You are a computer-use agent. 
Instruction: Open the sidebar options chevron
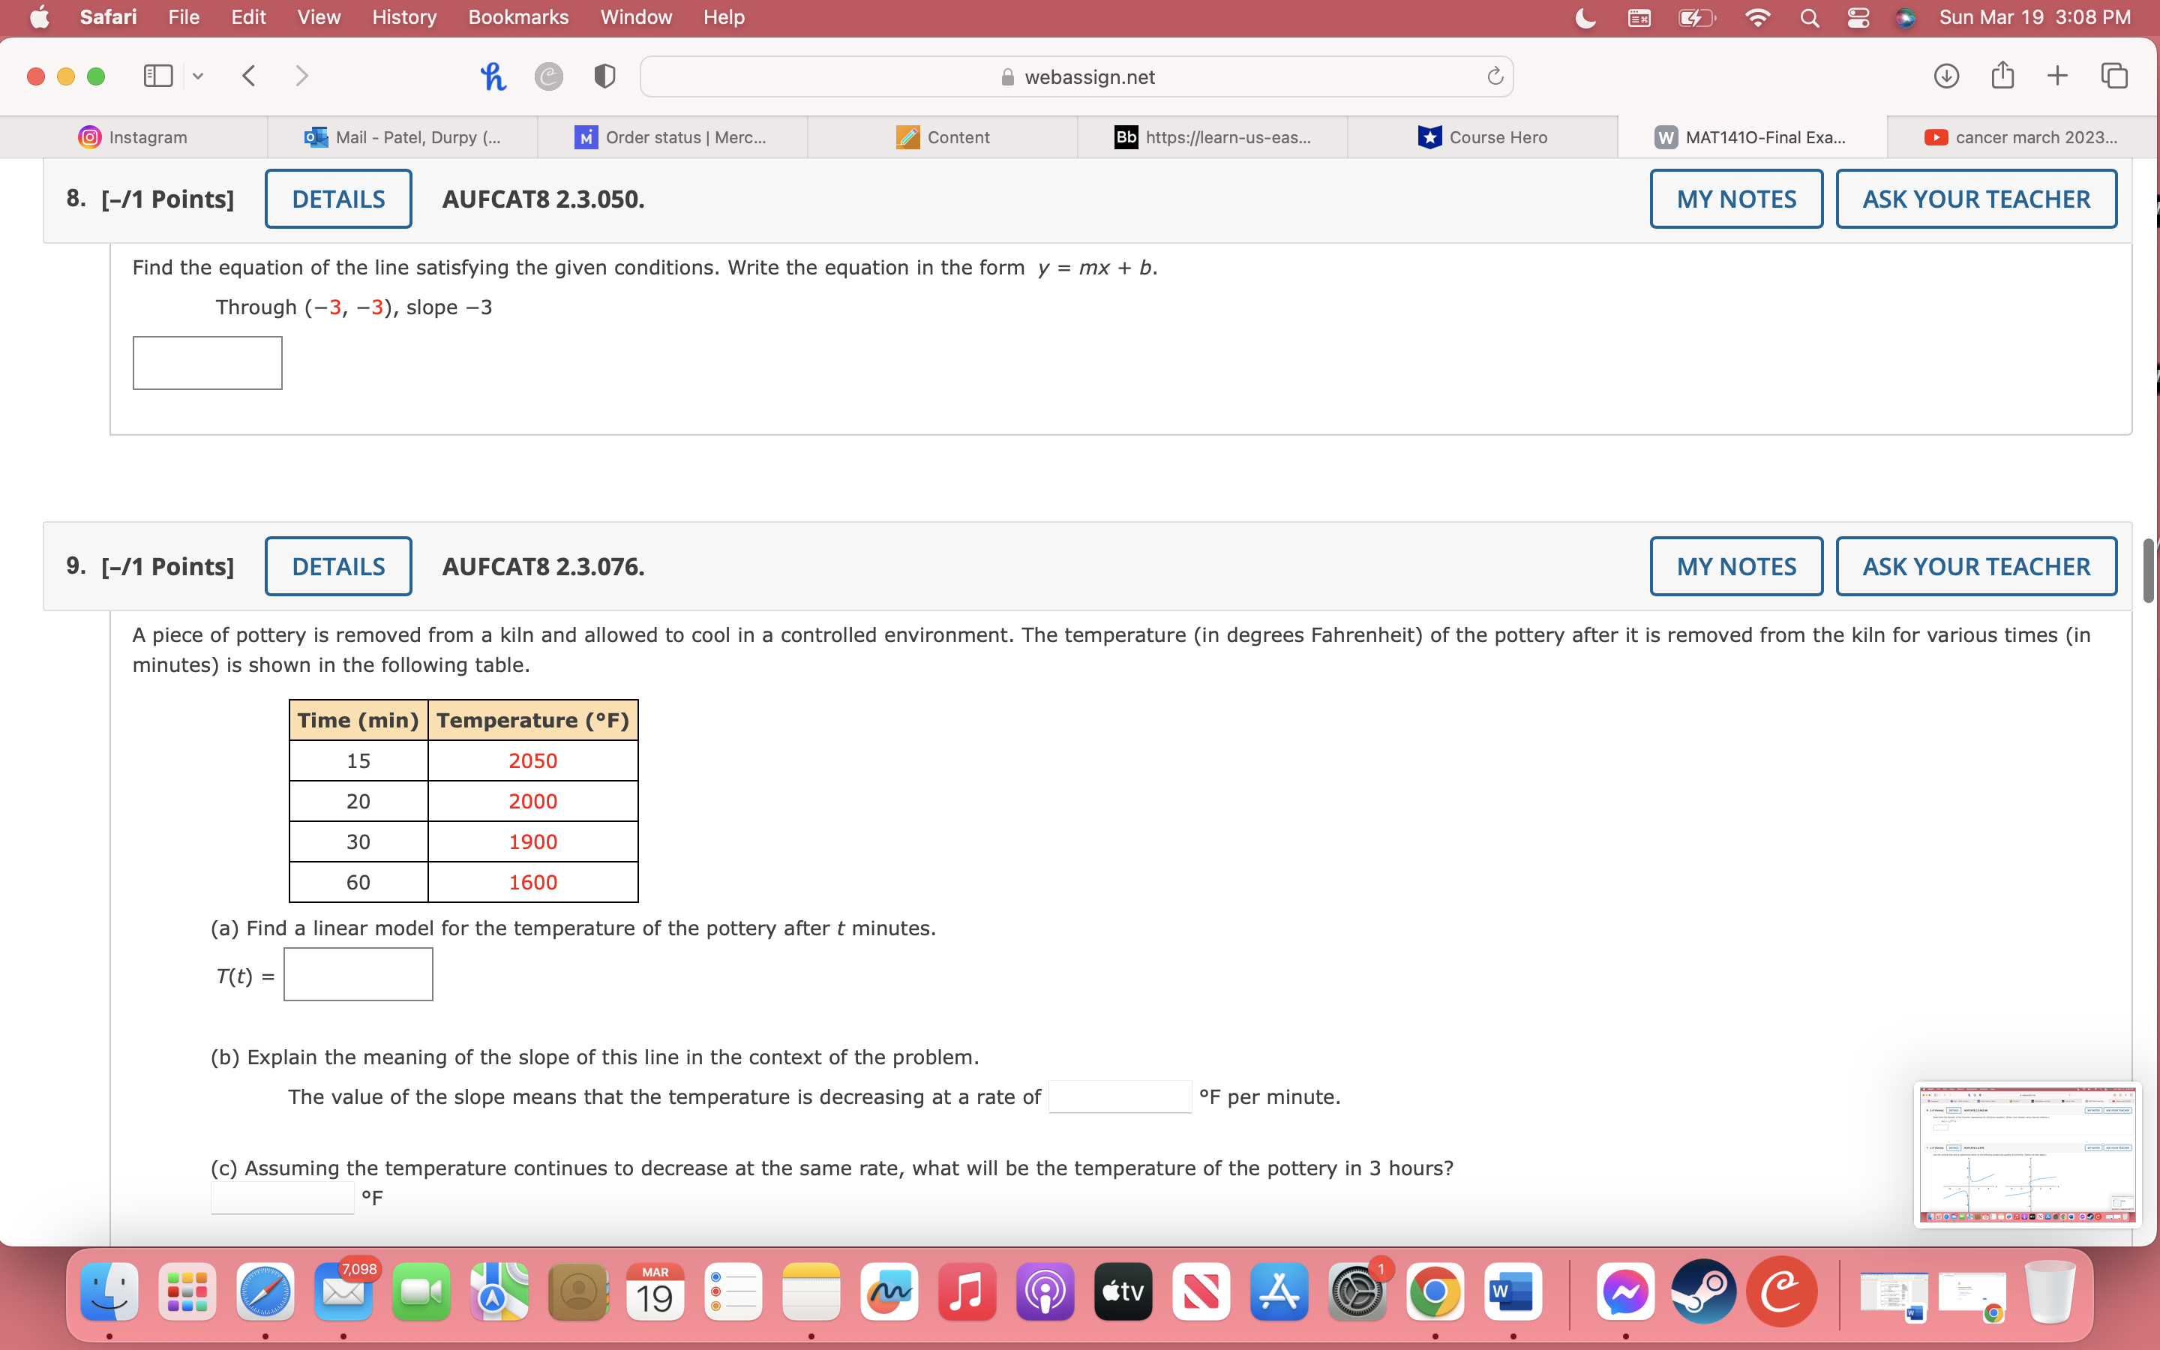tap(197, 76)
